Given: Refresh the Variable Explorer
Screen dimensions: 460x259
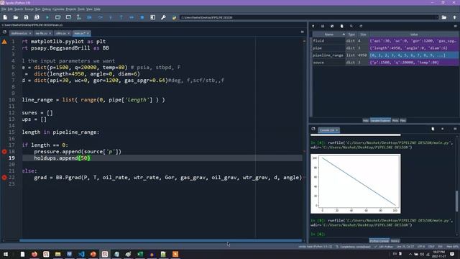Looking at the screenshot, I should point(361,26).
